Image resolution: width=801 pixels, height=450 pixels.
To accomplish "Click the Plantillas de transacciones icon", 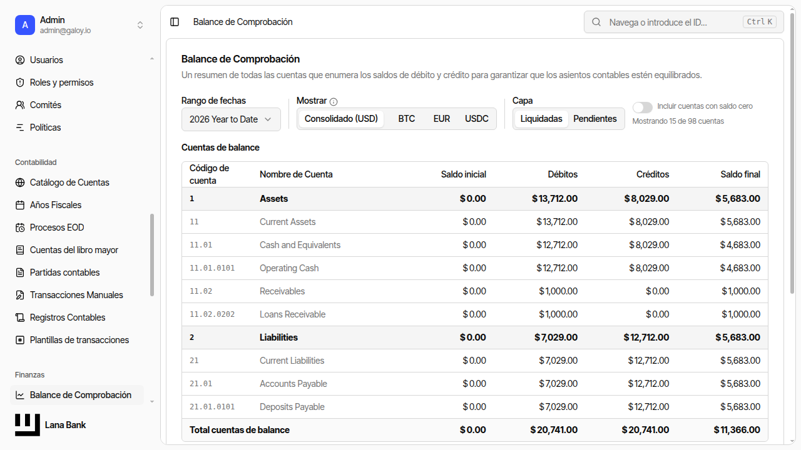I will [20, 340].
